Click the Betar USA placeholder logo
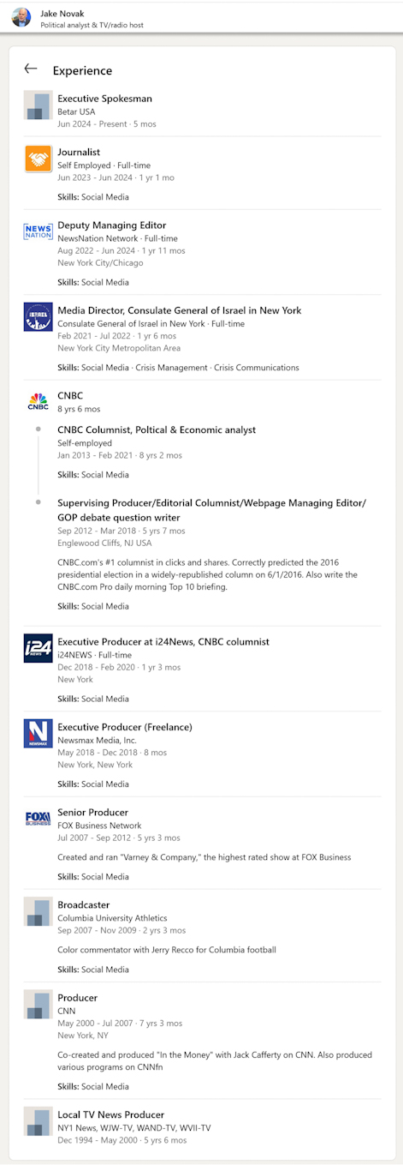This screenshot has height=1171, width=403. pyautogui.click(x=38, y=105)
